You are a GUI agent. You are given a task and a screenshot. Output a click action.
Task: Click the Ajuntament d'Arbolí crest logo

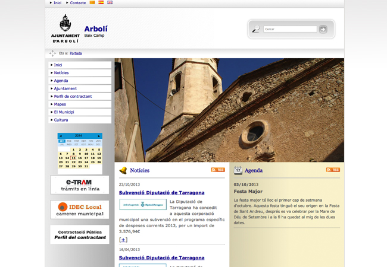65,28
